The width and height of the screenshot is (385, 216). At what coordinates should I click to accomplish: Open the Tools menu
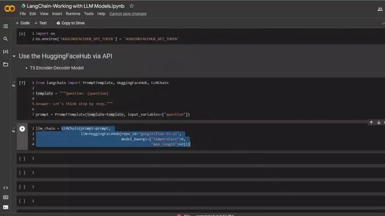tap(88, 14)
